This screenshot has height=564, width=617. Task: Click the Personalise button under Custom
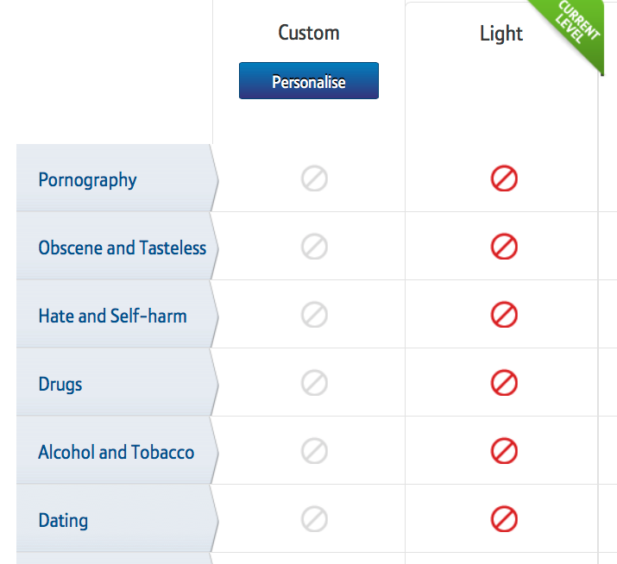pyautogui.click(x=309, y=80)
